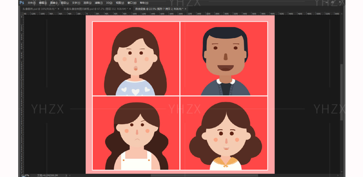Switch to the 头像案例.psd document tab
The image size is (363, 177).
coord(39,9)
